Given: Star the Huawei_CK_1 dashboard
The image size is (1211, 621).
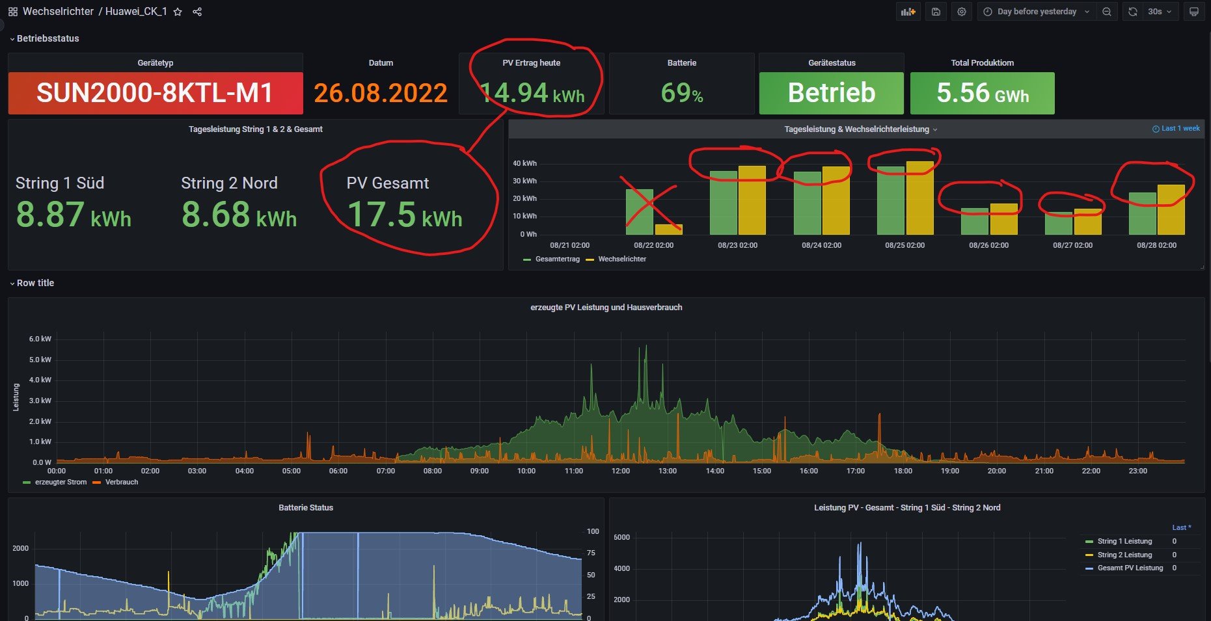Looking at the screenshot, I should pos(178,12).
